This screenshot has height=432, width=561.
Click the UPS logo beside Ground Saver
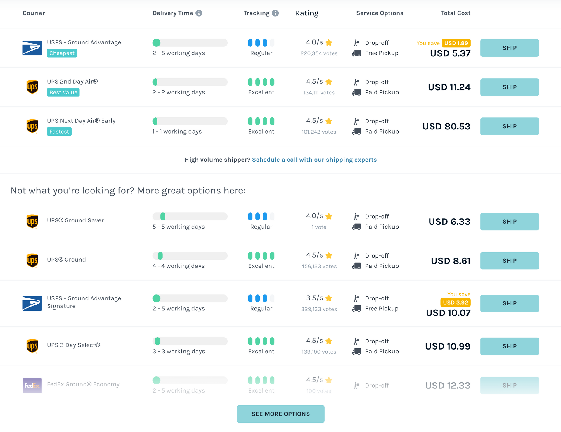pyautogui.click(x=32, y=221)
